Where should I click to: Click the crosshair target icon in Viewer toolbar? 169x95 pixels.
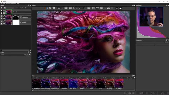(117, 8)
